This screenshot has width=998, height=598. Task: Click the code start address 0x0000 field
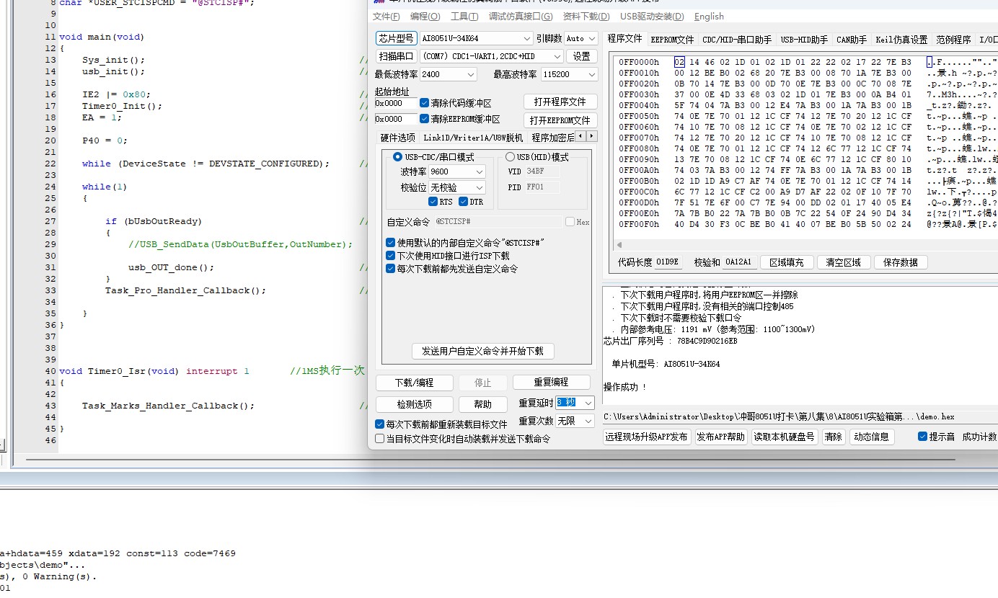[396, 103]
